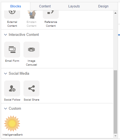
Task: Choose the Image Carousel block icon
Action: (31, 50)
